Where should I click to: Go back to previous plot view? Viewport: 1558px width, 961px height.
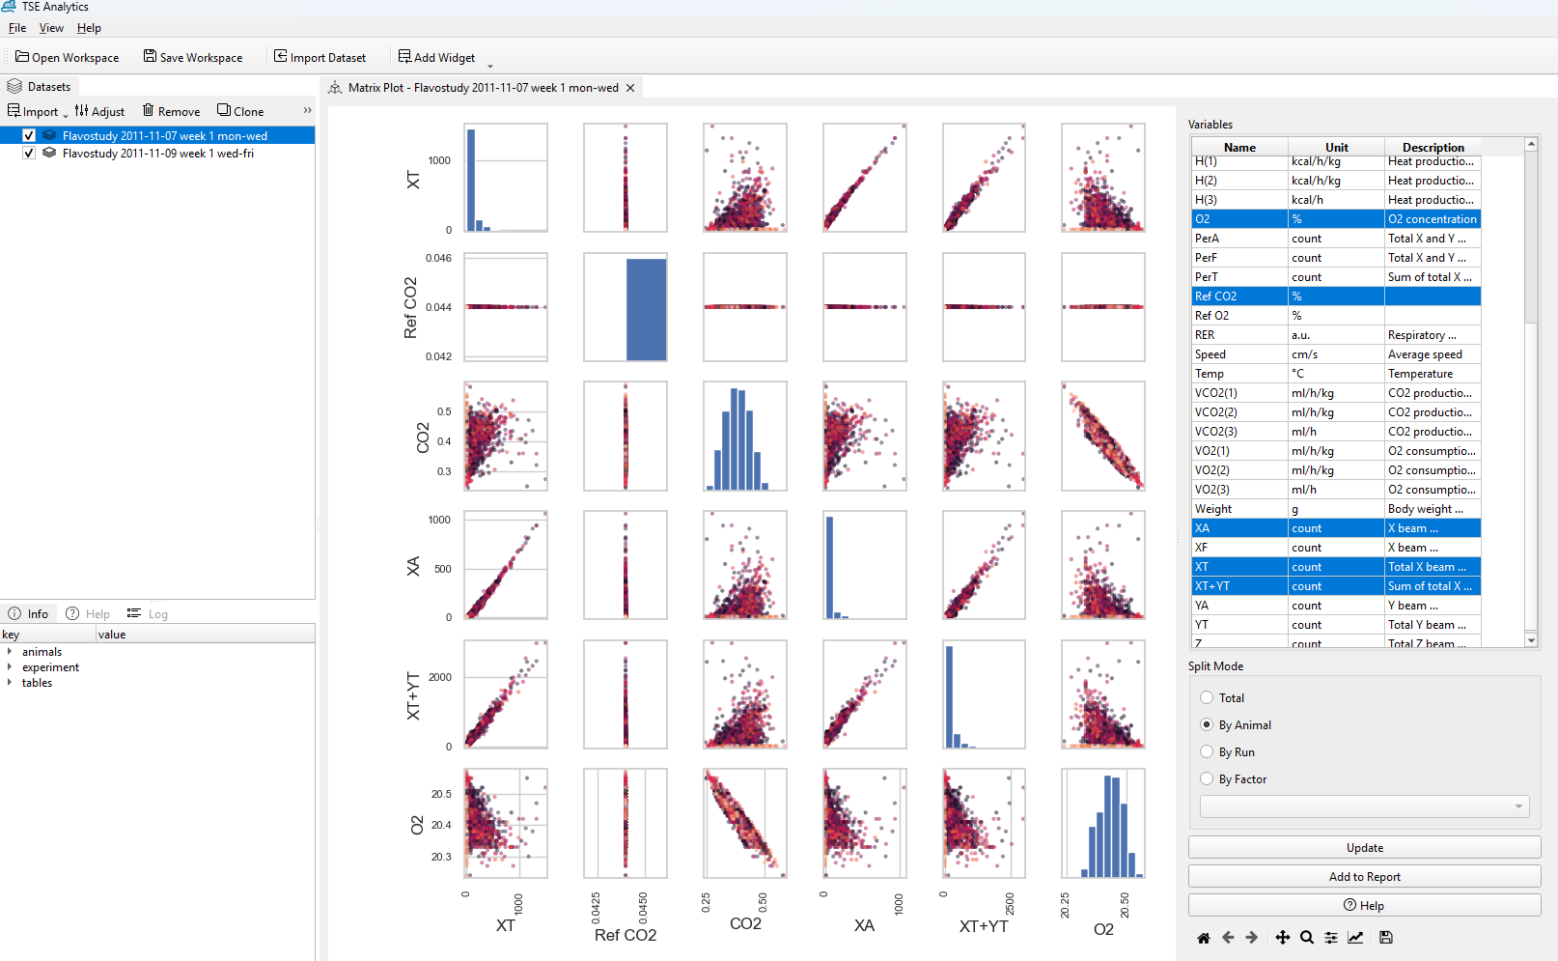[x=1228, y=937]
